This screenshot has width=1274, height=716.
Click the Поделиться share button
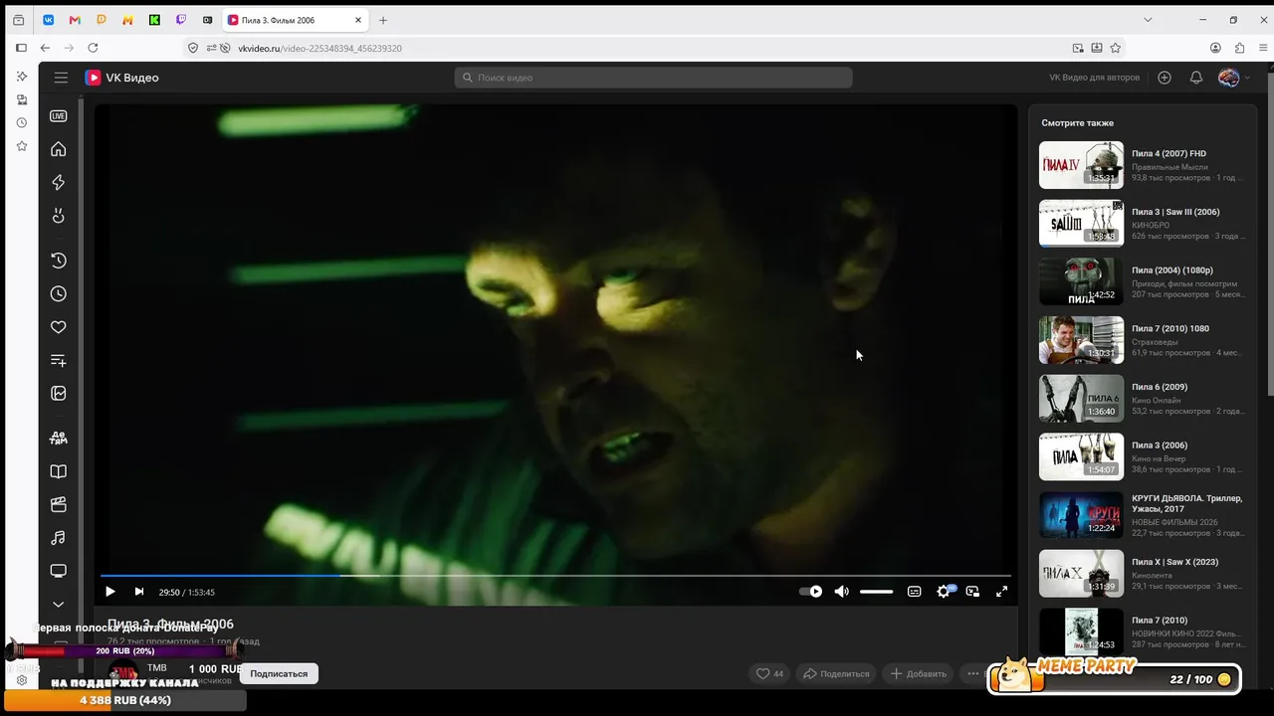[837, 673]
